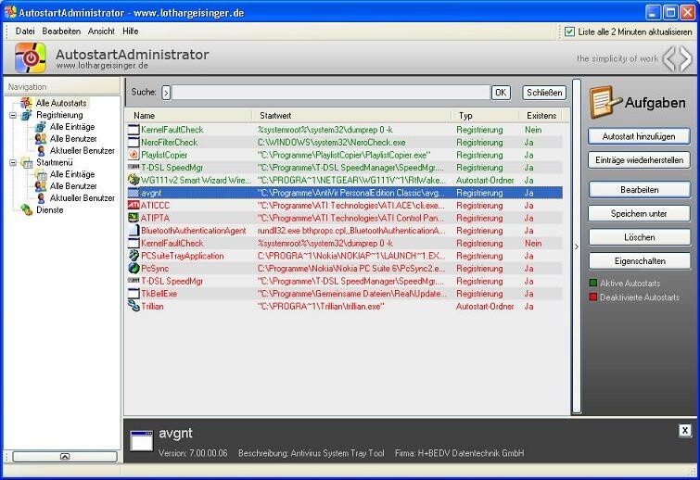
Task: Select the red T-DSL SpeedMgr entry name
Action: click(x=172, y=281)
